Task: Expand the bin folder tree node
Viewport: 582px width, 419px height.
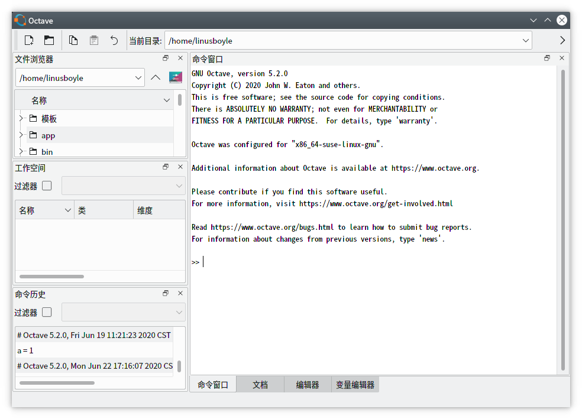Action: coord(21,151)
